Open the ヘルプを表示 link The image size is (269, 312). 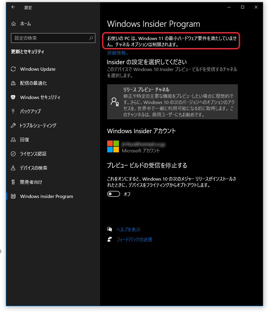pos(128,230)
